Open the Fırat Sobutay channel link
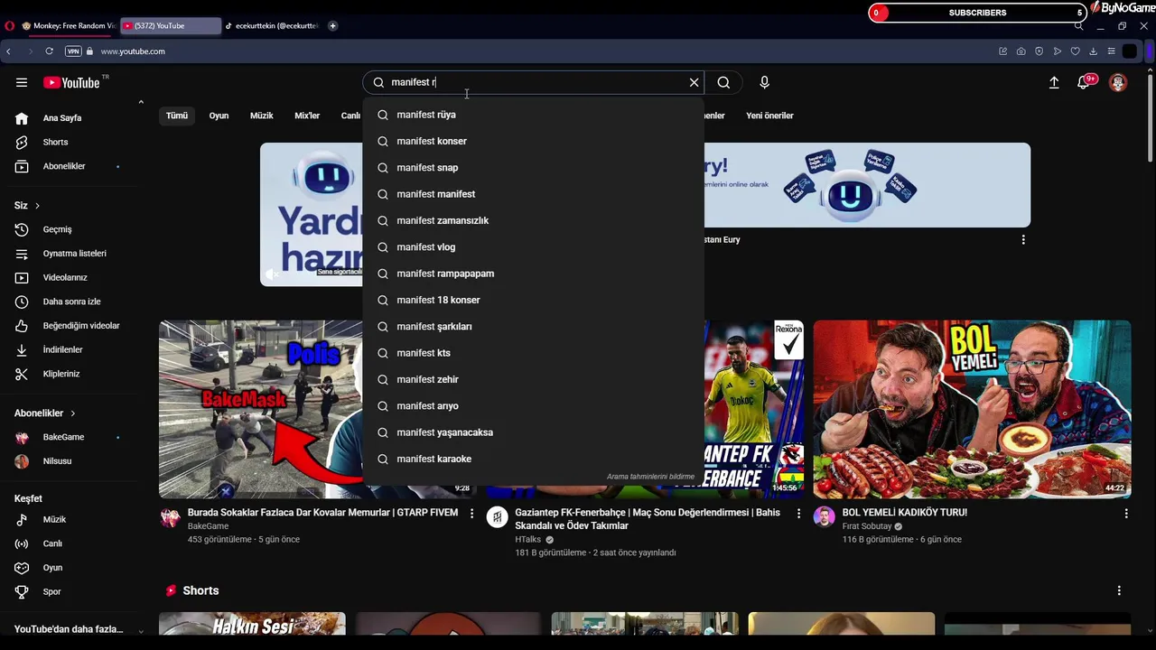This screenshot has width=1156, height=650. coord(867,526)
